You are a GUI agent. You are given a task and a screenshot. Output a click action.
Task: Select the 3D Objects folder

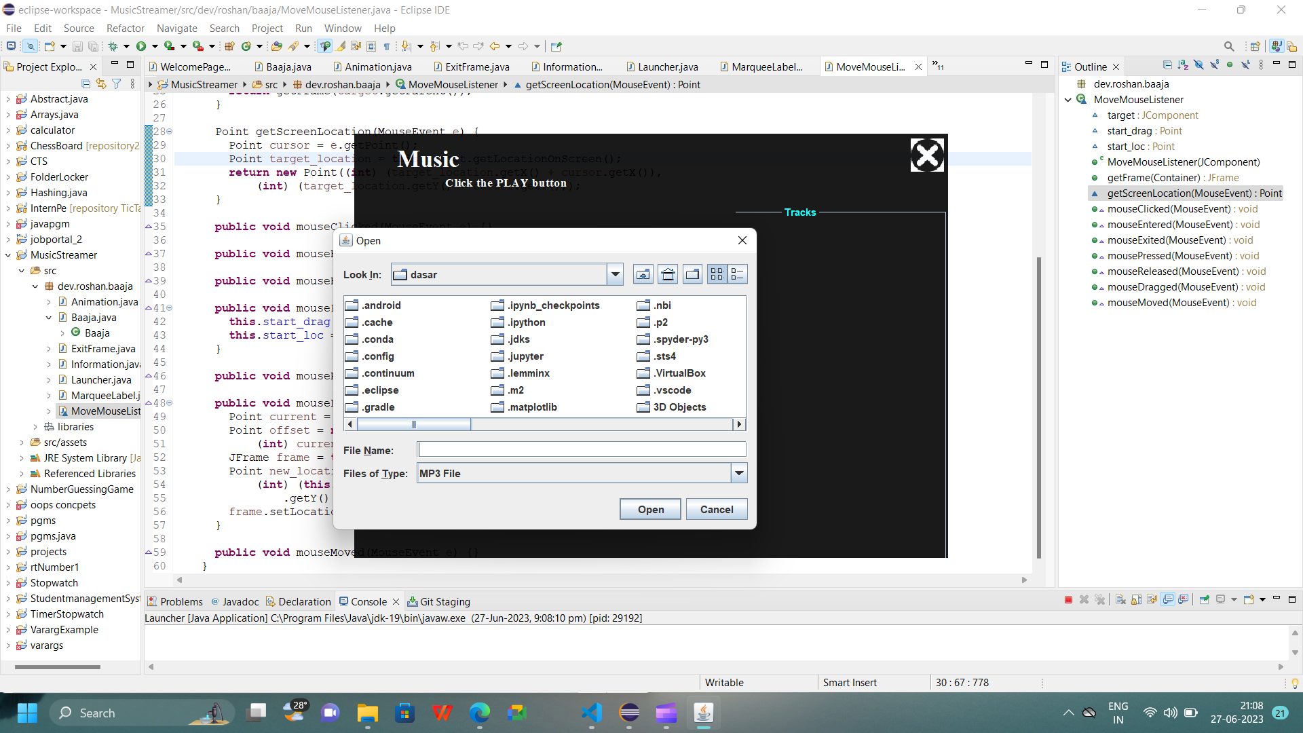pyautogui.click(x=672, y=407)
